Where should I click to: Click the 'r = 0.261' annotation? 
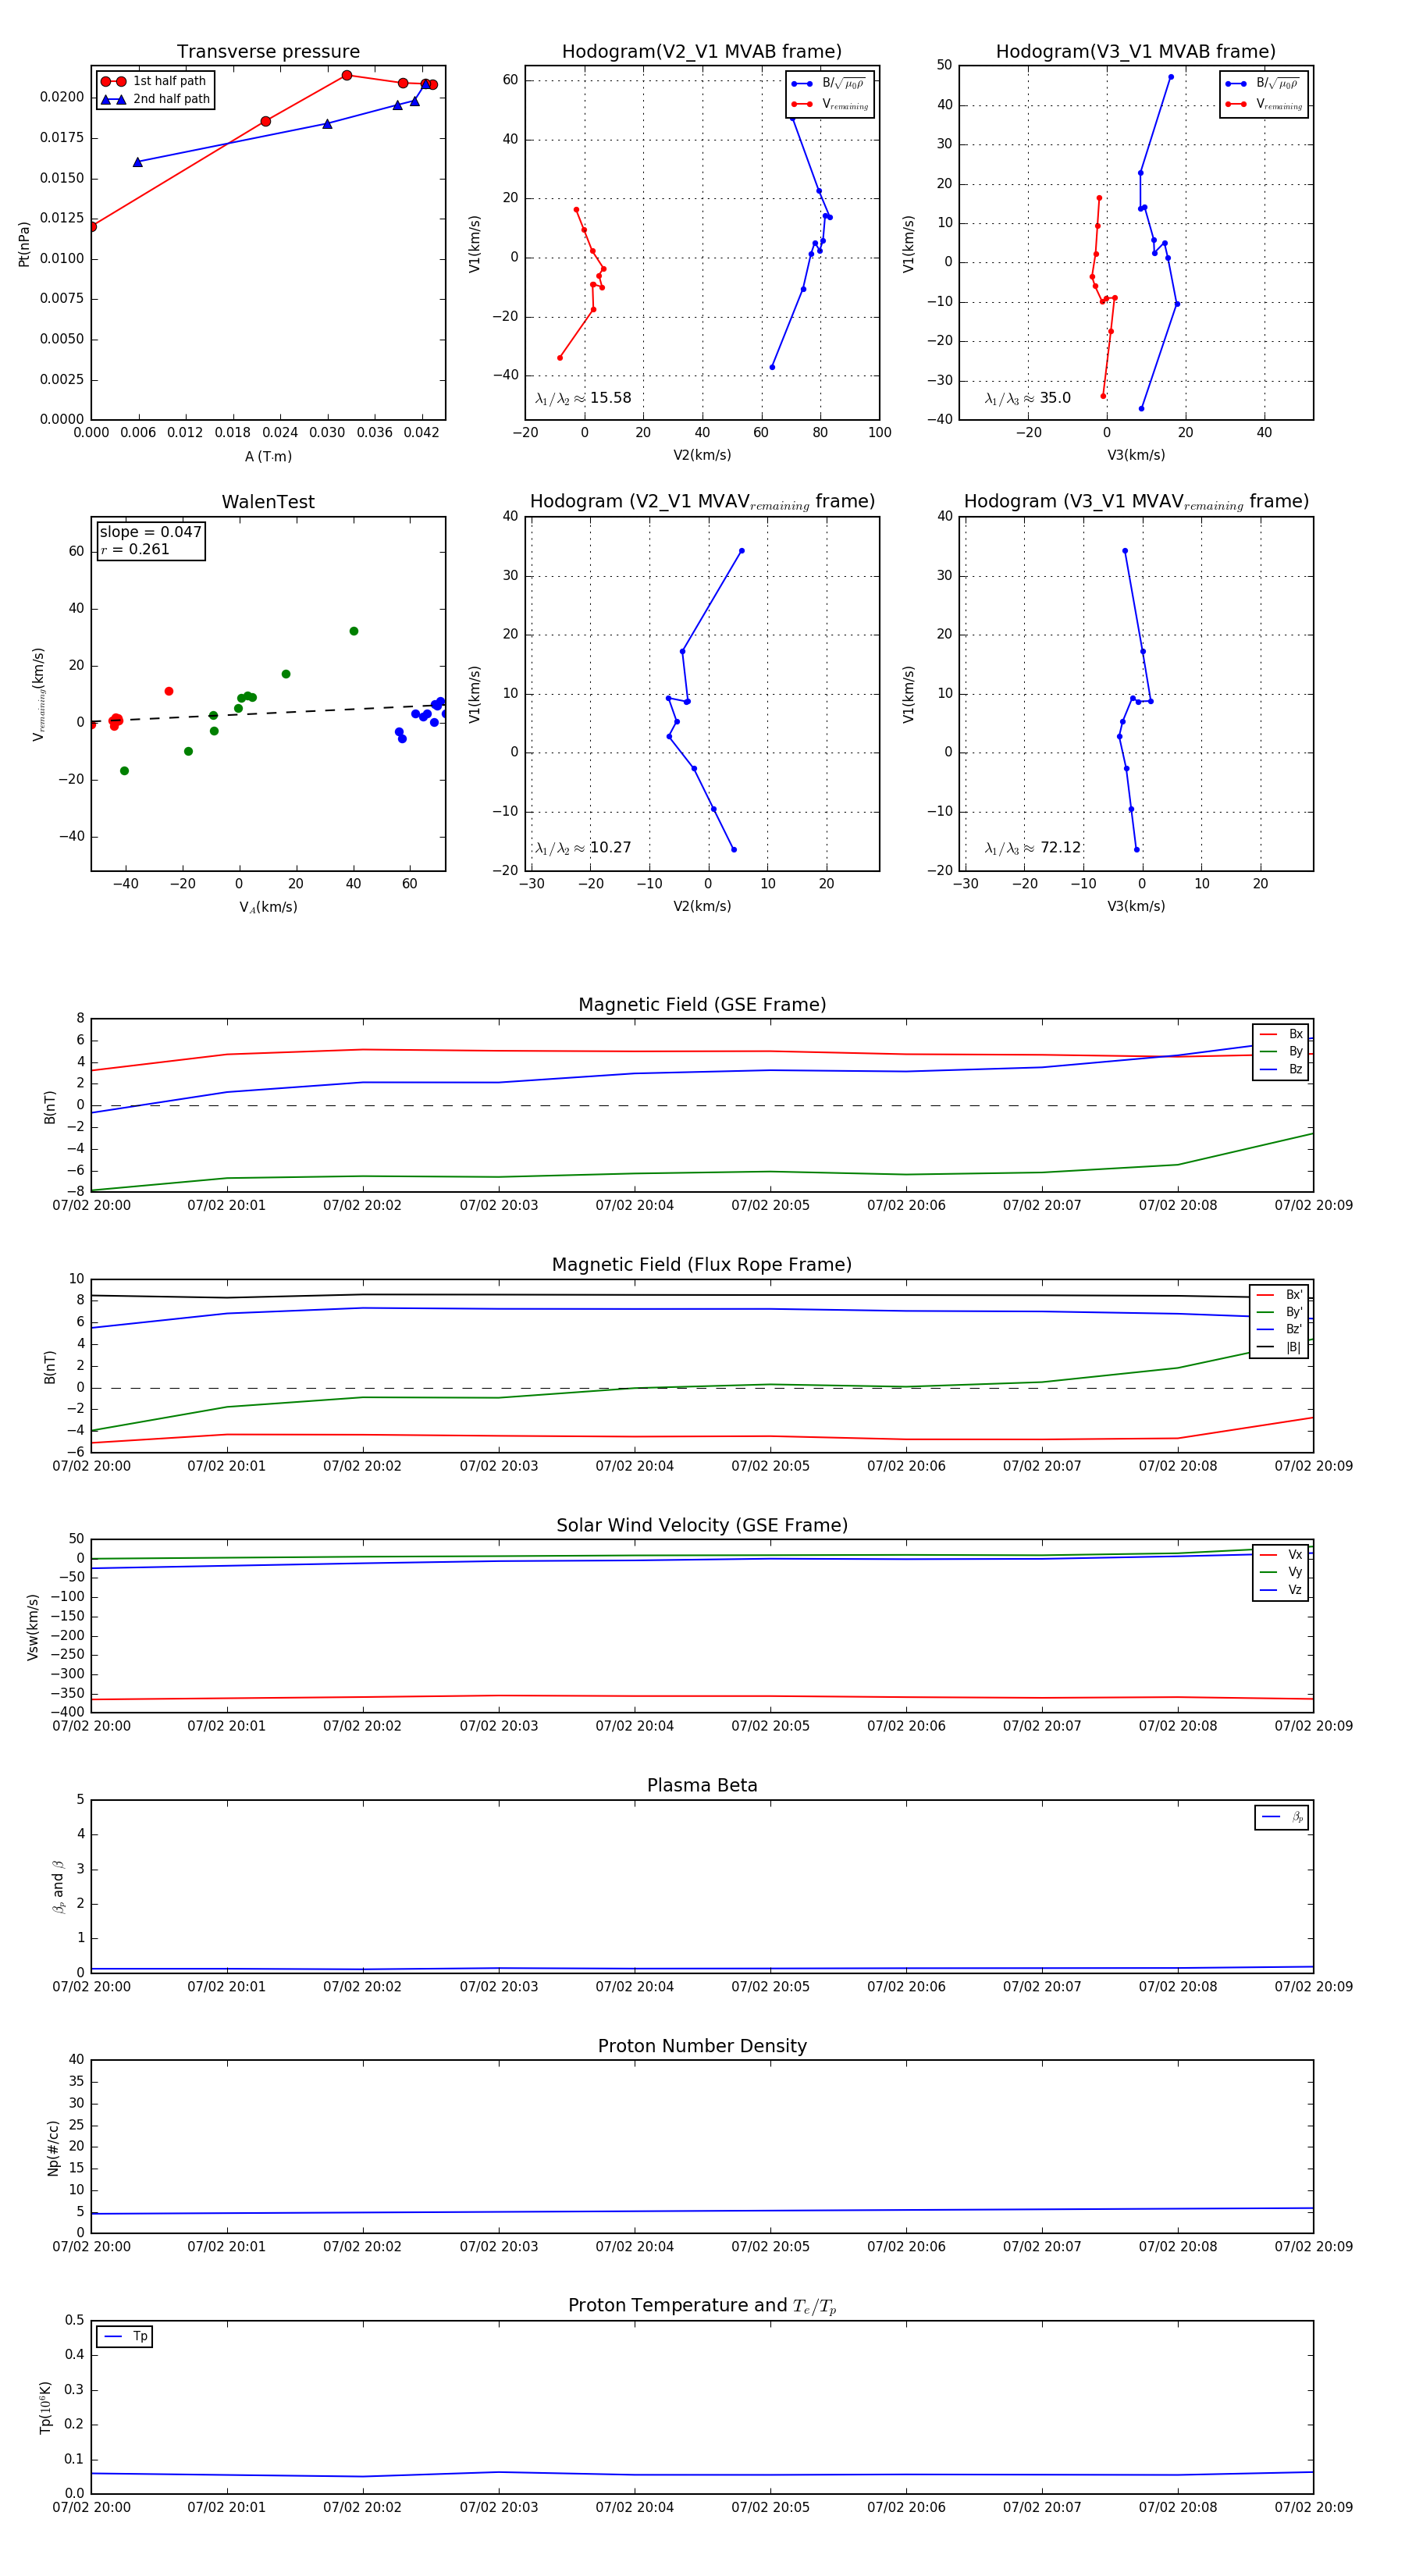(x=134, y=549)
